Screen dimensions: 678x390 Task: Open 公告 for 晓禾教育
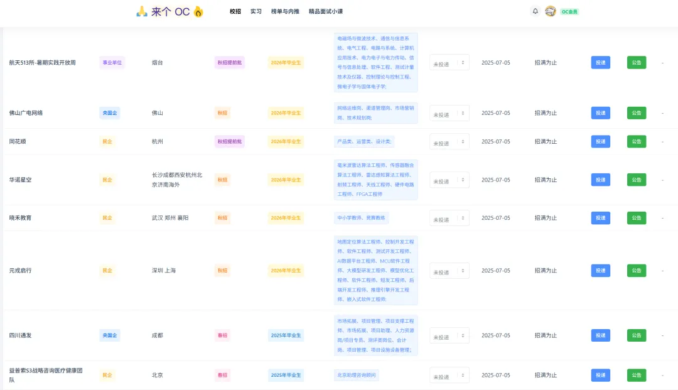point(637,218)
